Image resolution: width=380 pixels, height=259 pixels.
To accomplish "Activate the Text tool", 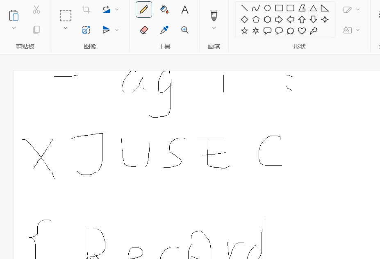I will point(185,9).
